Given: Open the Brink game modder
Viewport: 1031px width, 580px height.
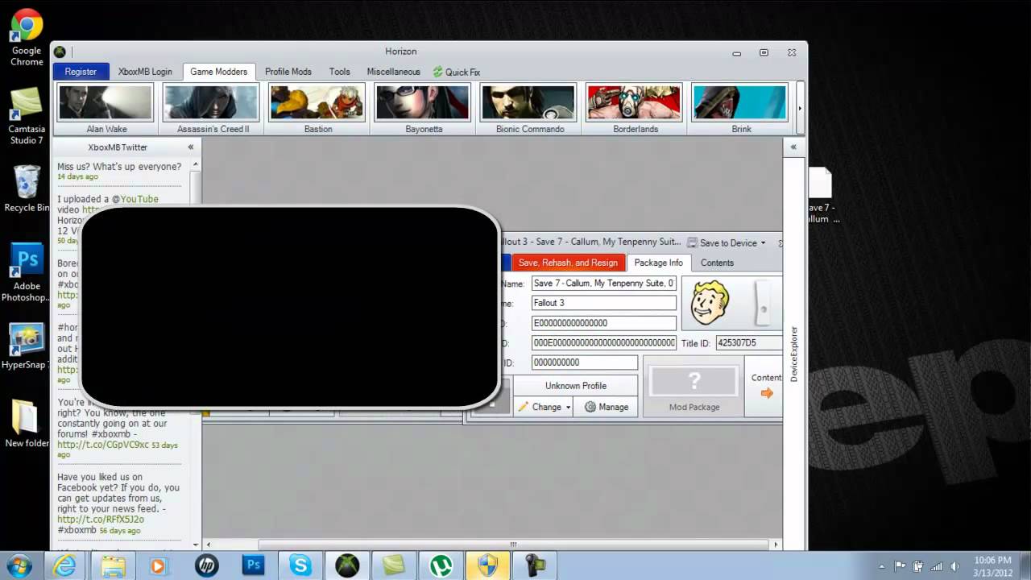Looking at the screenshot, I should click(741, 109).
